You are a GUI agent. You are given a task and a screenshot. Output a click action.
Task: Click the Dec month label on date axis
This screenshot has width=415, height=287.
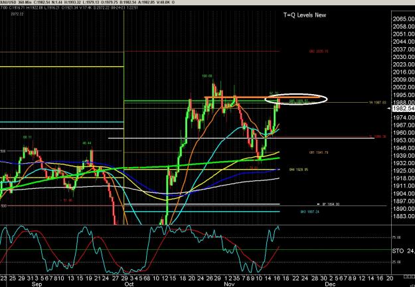330,284
